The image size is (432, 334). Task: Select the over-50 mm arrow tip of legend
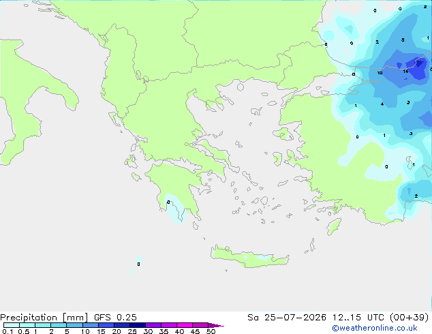tap(216, 325)
